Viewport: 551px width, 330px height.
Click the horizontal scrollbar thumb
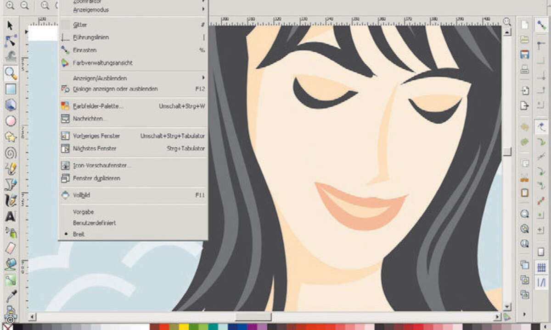tap(253, 317)
